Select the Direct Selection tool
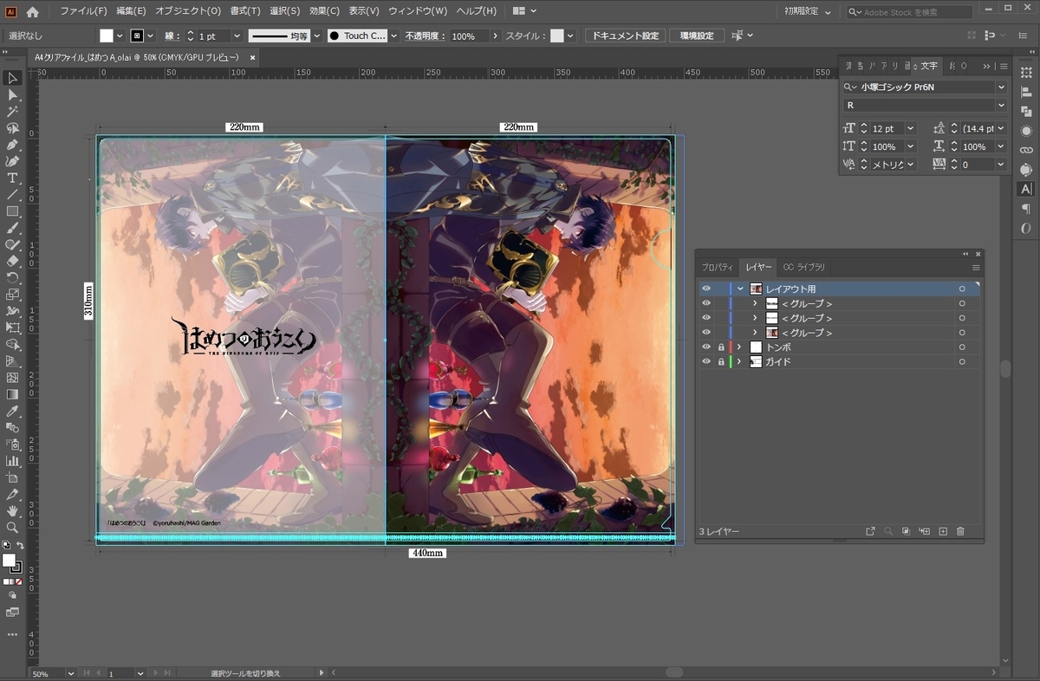This screenshot has width=1040, height=681. pos(12,95)
